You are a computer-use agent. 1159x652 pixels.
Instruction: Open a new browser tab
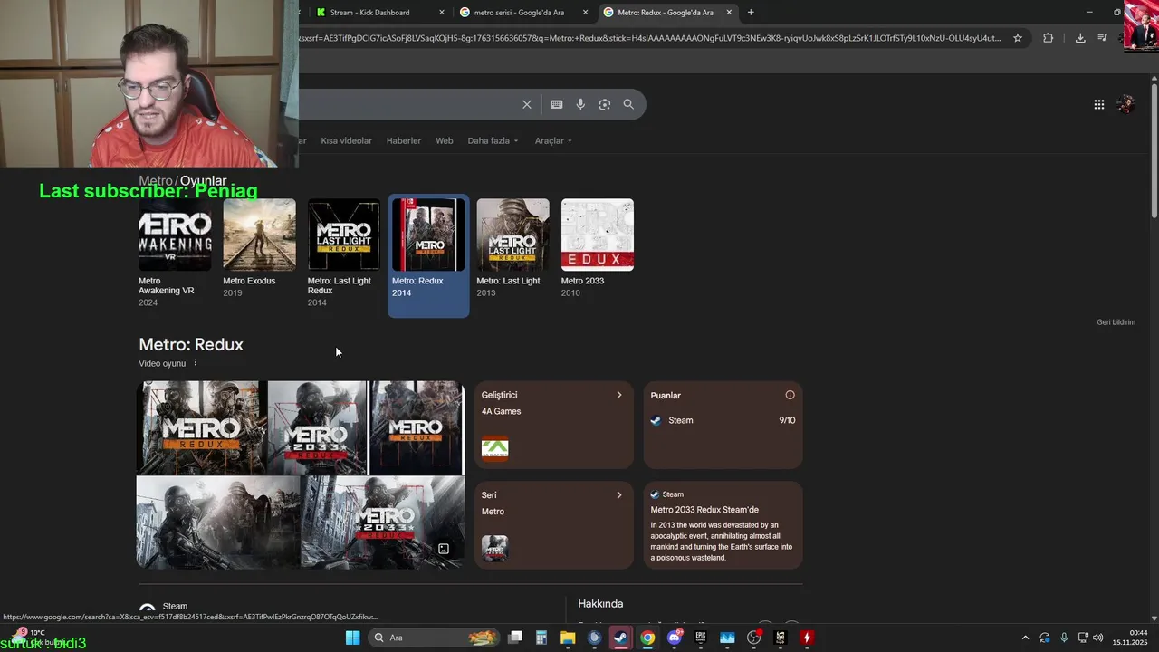coord(751,13)
